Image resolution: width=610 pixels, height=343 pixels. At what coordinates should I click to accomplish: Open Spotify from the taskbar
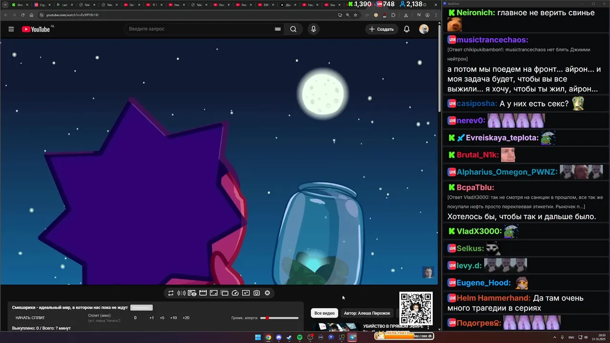tap(300, 337)
